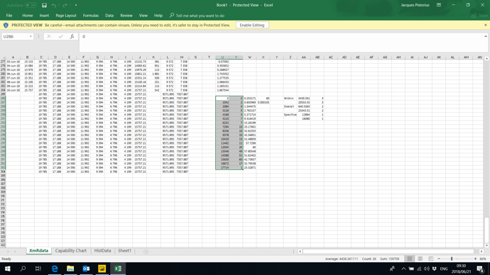Screen dimensions: 490x275
Task: Open the Data ribbon tab
Action: click(x=109, y=16)
